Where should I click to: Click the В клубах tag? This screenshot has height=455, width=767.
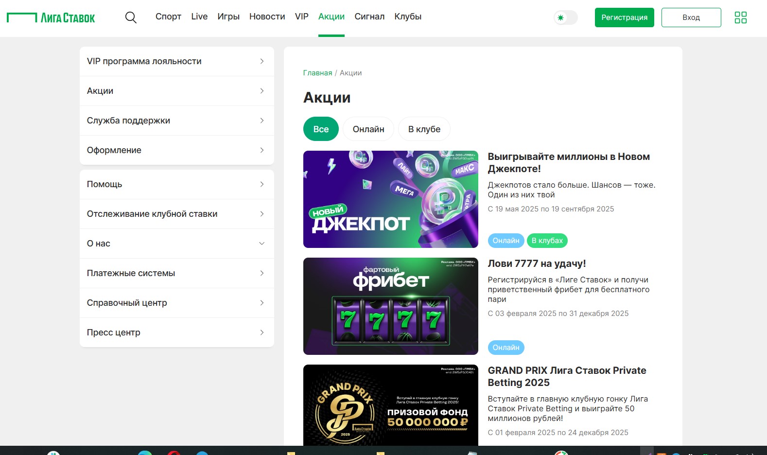547,241
